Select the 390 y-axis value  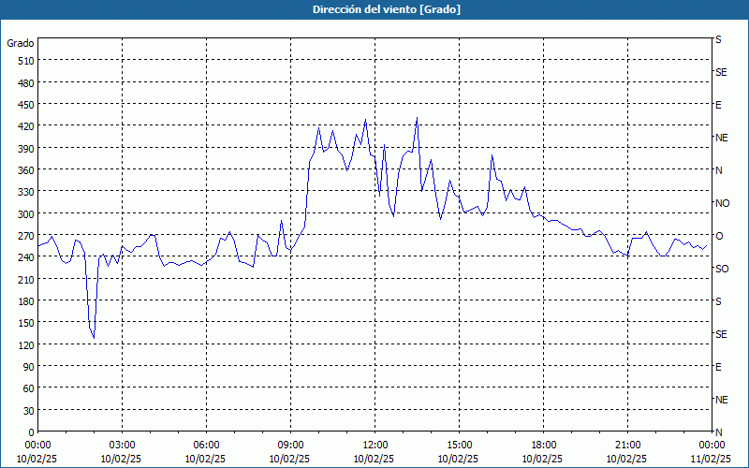point(27,149)
